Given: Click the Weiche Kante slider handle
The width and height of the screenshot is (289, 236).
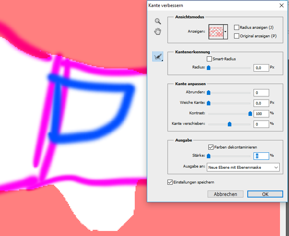Looking at the screenshot, I should (208, 103).
